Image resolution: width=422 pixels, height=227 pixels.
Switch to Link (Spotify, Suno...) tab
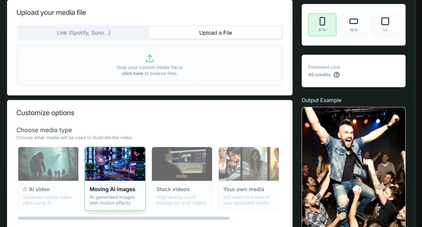pos(84,33)
